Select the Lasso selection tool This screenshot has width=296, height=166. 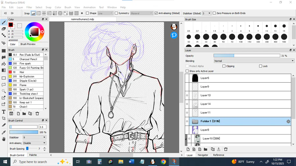click(4, 85)
